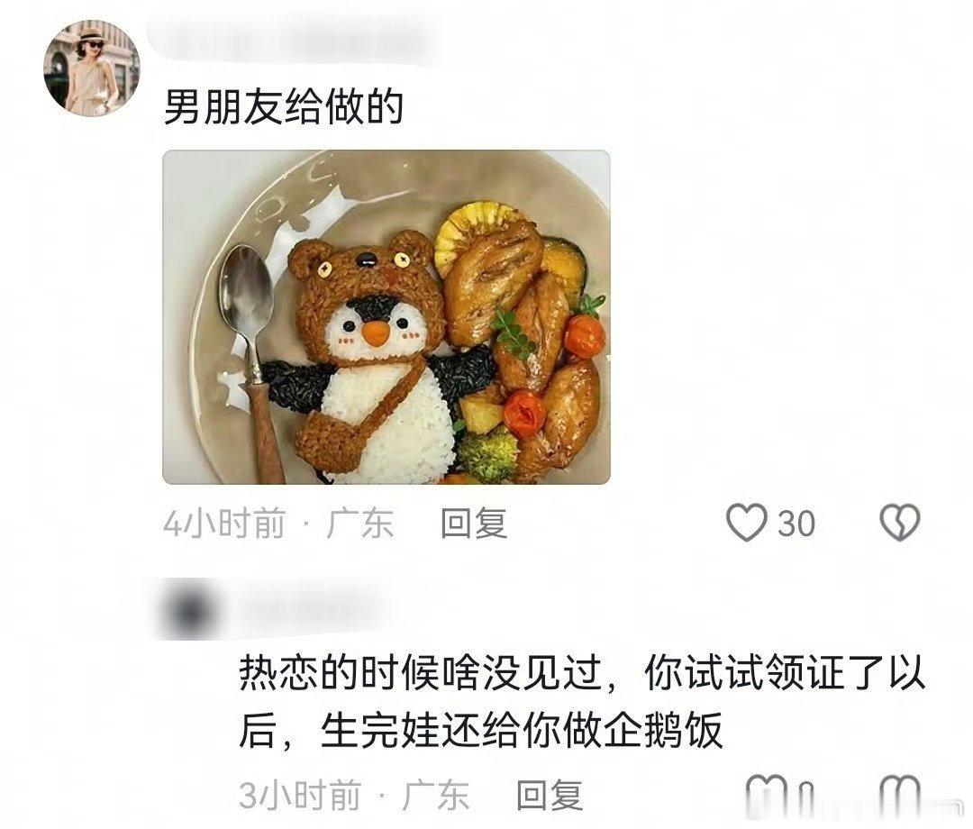Image resolution: width=973 pixels, height=829 pixels.
Task: Tap the broken-heart dislike icon beside 30
Action: pyautogui.click(x=900, y=523)
